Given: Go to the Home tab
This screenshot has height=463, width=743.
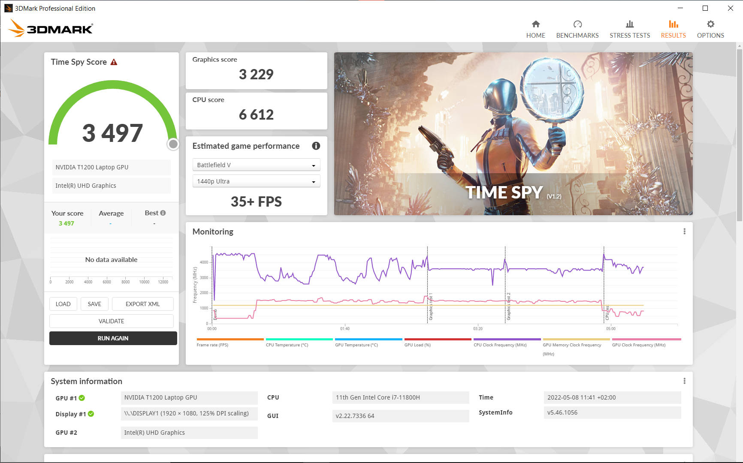Looking at the screenshot, I should tap(536, 29).
